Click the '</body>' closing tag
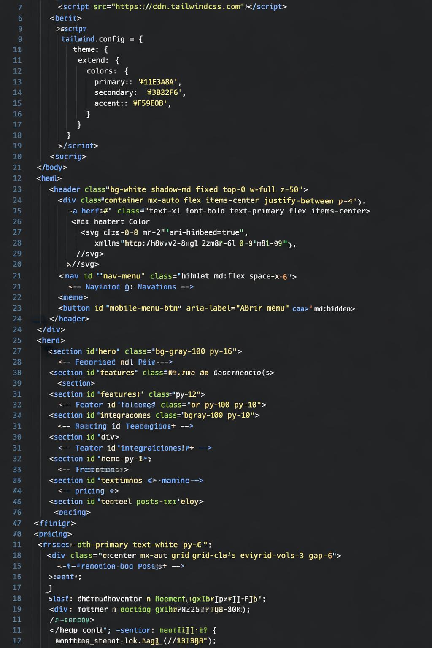 click(x=52, y=167)
